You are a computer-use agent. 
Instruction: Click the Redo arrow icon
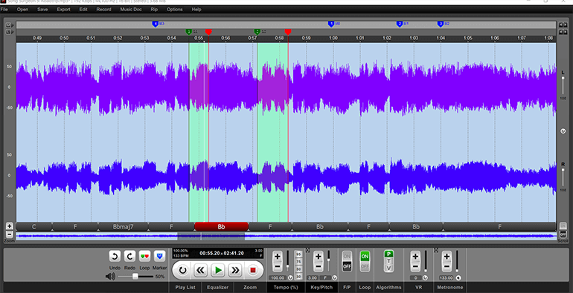pos(129,257)
